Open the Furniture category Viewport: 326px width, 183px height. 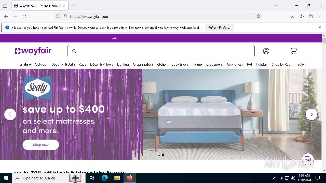coord(24,64)
